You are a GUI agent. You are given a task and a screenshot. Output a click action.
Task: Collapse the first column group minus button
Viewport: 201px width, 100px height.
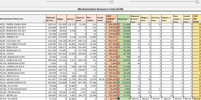coord(112,2)
